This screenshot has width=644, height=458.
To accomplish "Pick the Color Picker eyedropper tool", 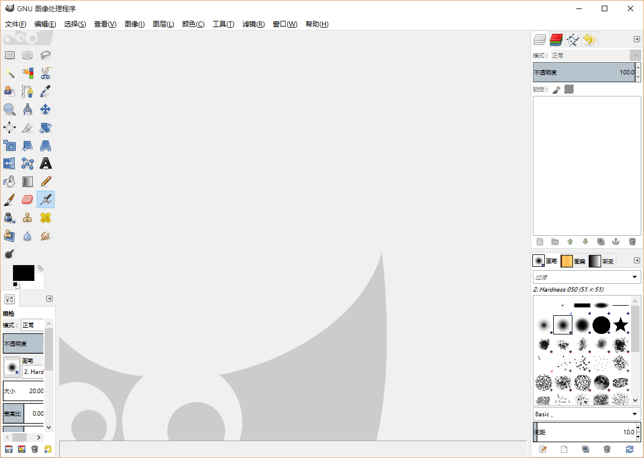I will pyautogui.click(x=46, y=91).
